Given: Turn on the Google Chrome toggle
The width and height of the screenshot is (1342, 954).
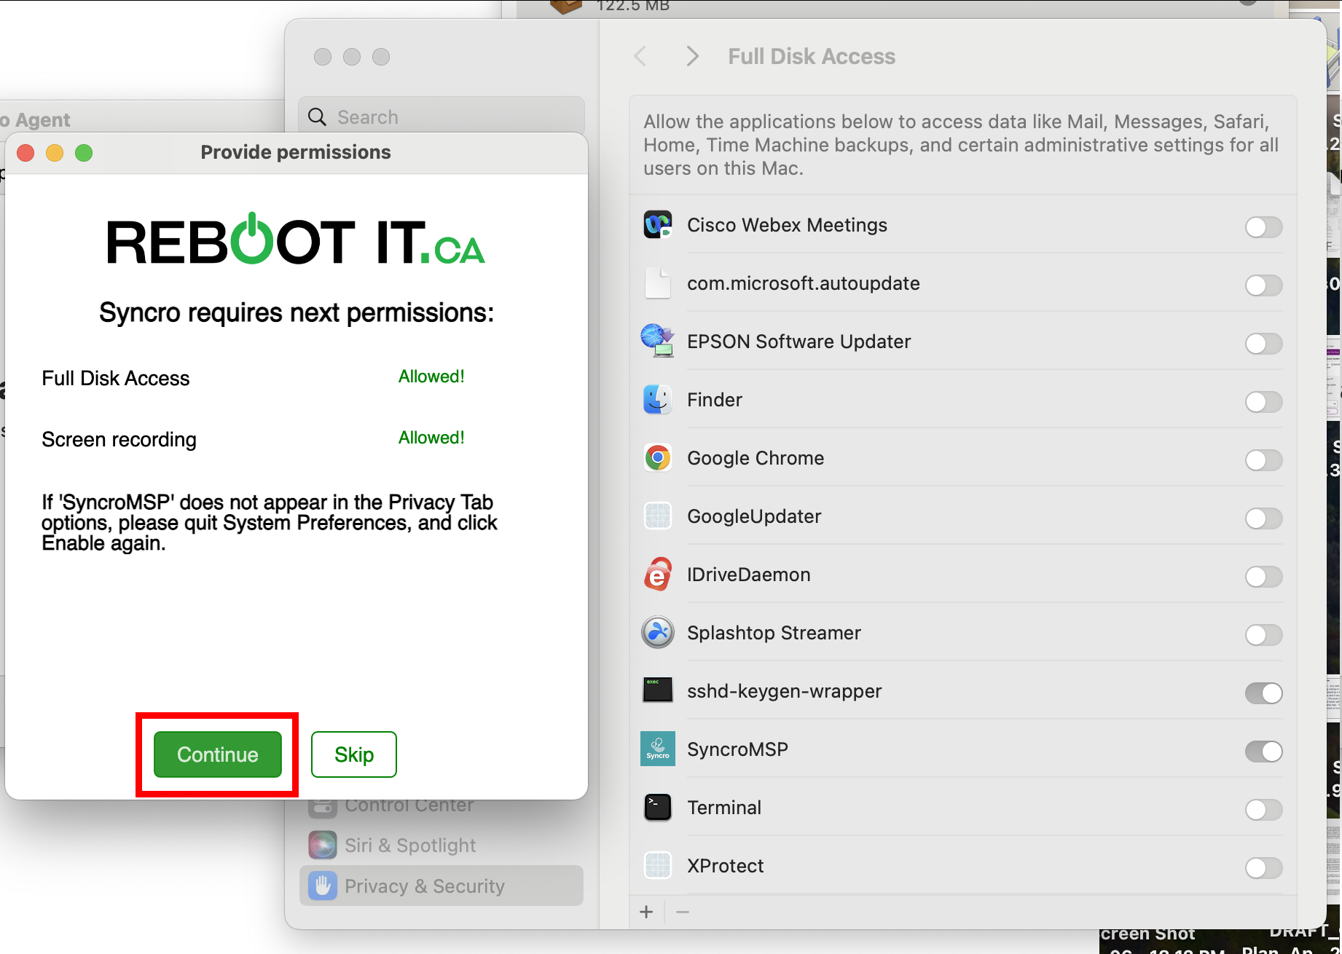Looking at the screenshot, I should click(x=1263, y=460).
